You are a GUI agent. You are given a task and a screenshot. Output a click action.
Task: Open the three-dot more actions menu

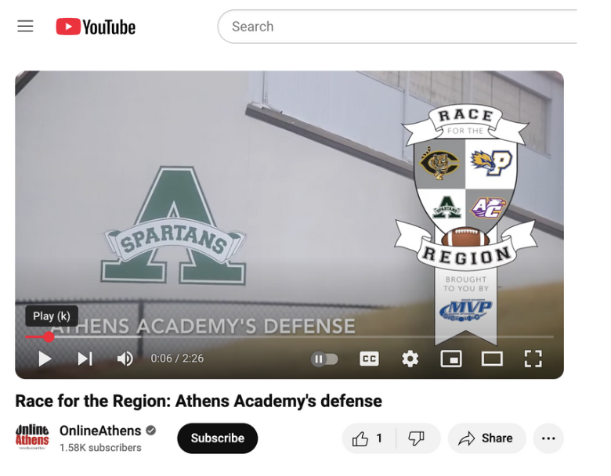(x=548, y=438)
